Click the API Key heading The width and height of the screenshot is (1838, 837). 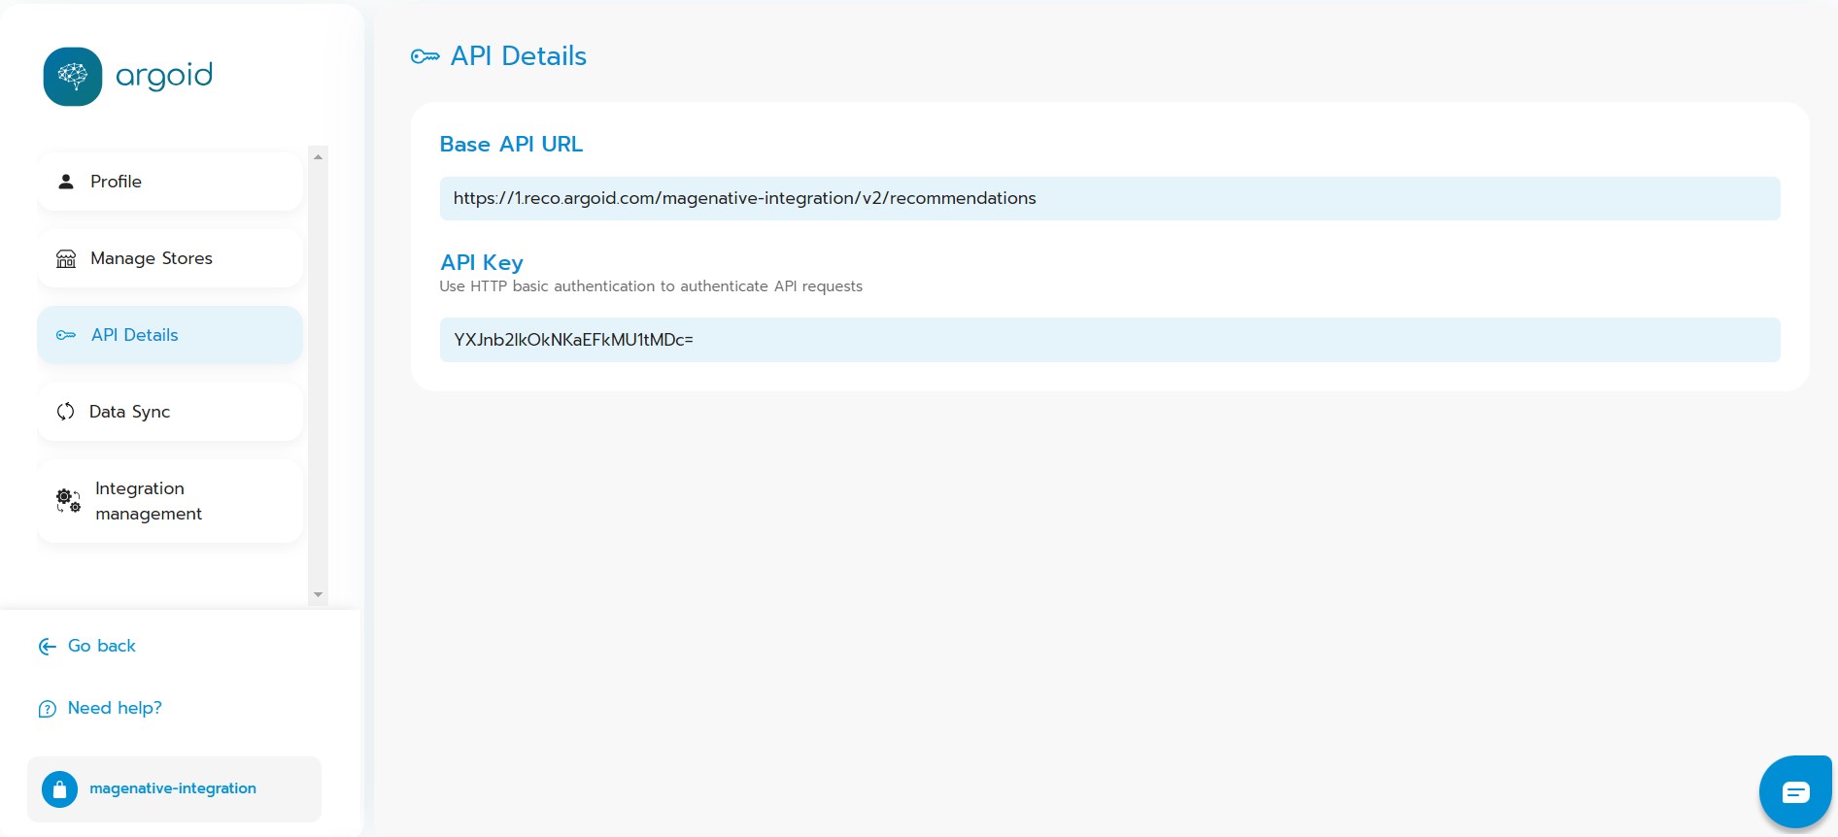point(482,262)
